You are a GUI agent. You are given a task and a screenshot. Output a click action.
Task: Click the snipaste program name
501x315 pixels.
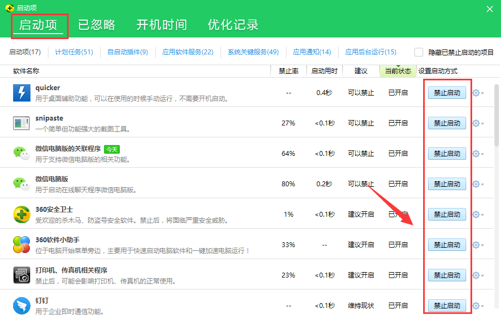(x=49, y=118)
